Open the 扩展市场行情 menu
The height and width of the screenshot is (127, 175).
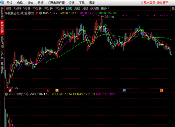click(x=56, y=3)
